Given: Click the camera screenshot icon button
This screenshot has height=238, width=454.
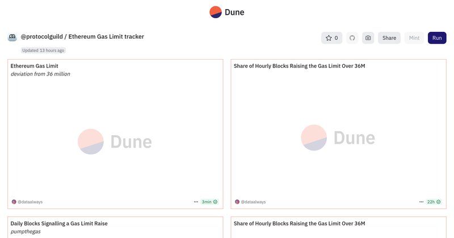Looking at the screenshot, I should click(368, 38).
